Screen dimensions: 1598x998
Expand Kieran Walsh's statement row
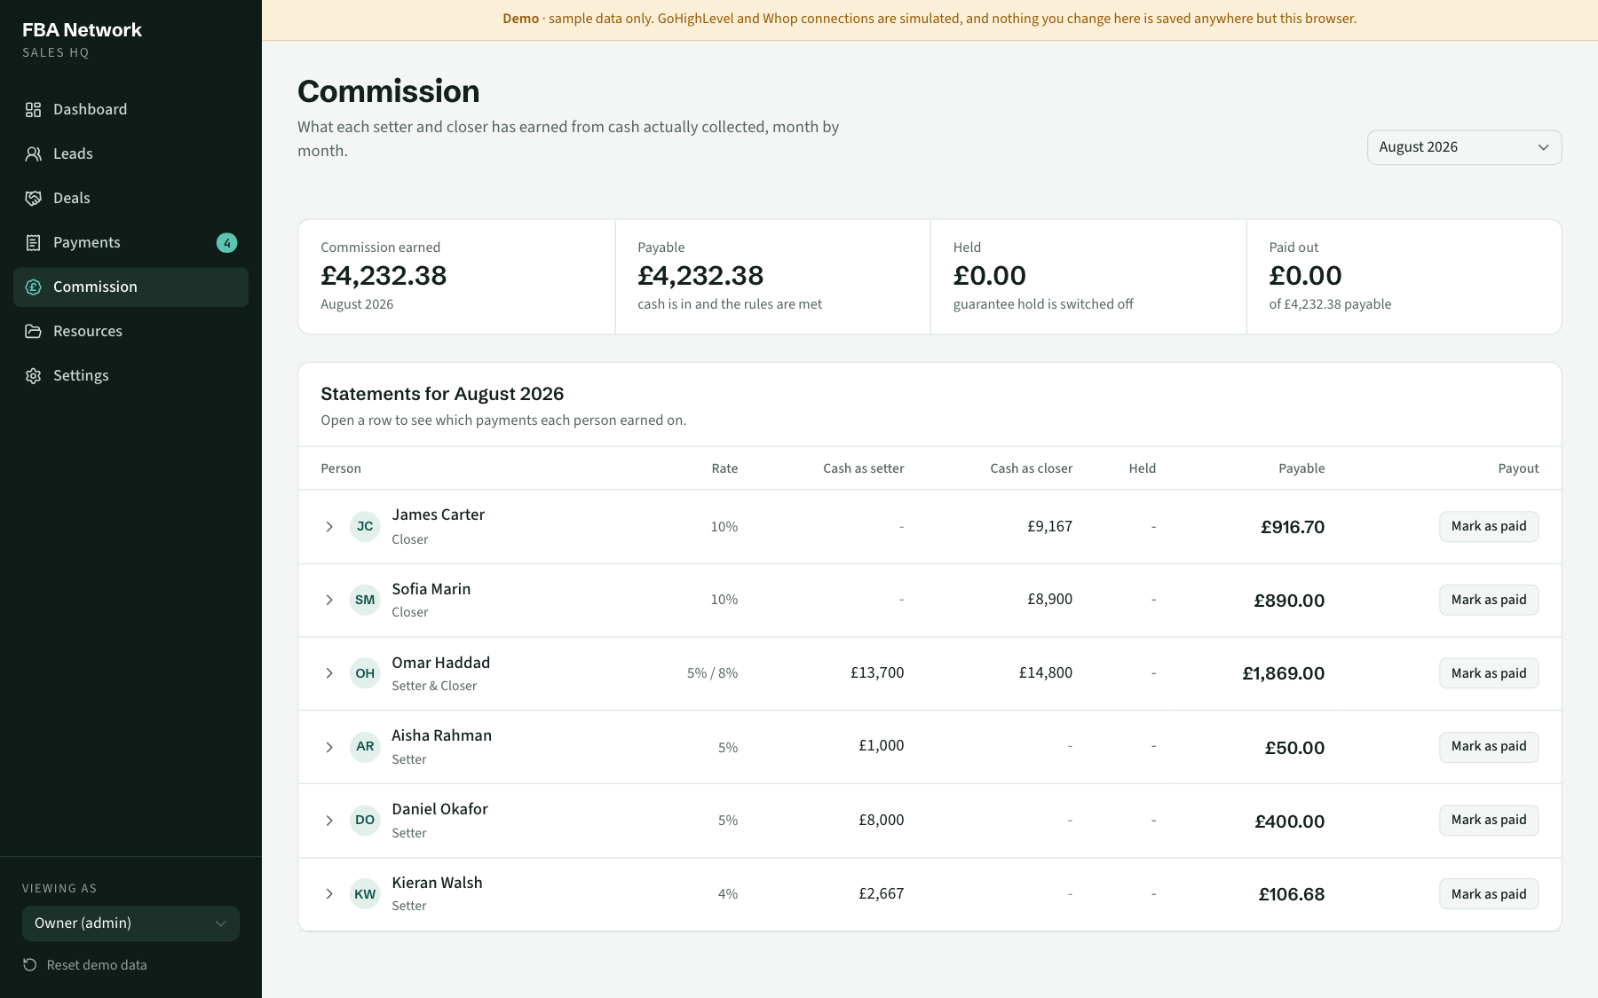coord(329,893)
